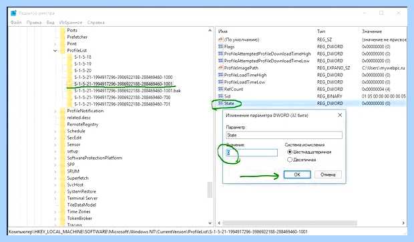Expand the Schedule tree node
This screenshot has height=242, width=414.
pyautogui.click(x=55, y=131)
